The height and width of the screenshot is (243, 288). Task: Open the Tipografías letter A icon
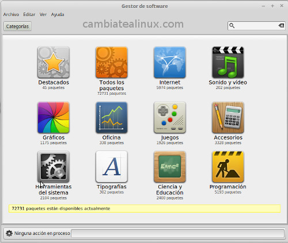coord(112,167)
